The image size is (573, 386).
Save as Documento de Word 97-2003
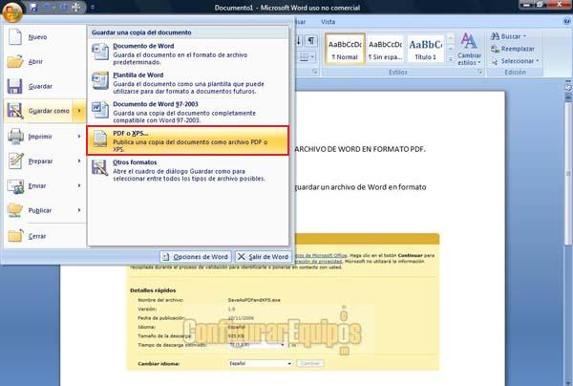[x=188, y=112]
